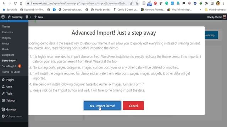The width and height of the screenshot is (227, 127).
Task: Expand hidden bookmarks chevron
Action: tap(200, 10)
